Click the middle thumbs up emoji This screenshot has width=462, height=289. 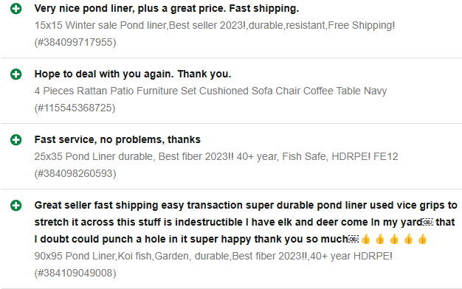394,240
